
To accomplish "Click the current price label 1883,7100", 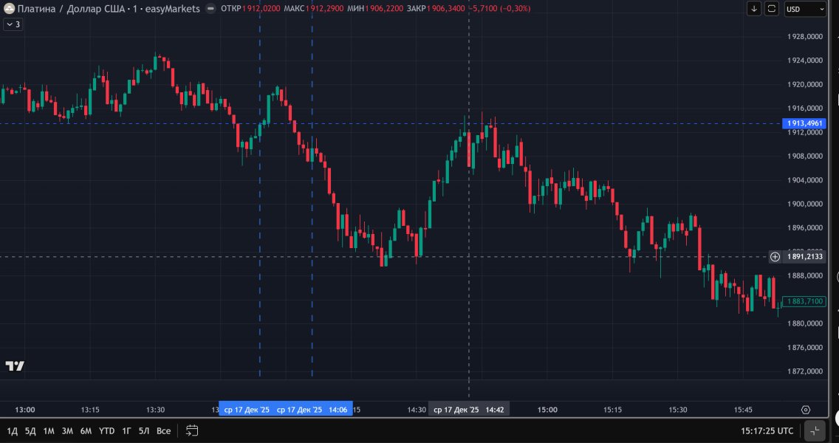I will 804,301.
